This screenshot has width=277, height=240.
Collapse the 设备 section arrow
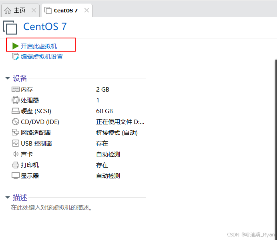click(x=8, y=78)
